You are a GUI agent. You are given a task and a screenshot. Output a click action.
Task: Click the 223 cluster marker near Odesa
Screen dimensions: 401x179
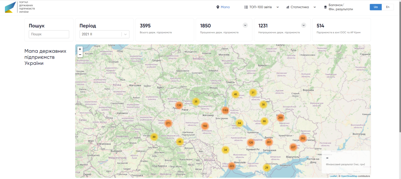[x=232, y=166]
